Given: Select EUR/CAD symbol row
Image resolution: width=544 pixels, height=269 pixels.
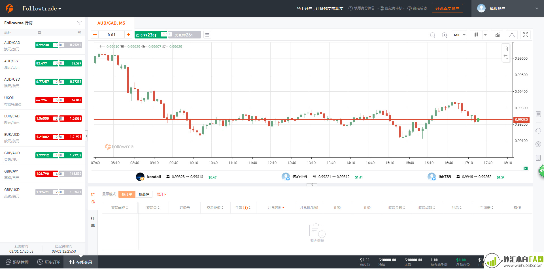Looking at the screenshot, I should tap(42, 119).
